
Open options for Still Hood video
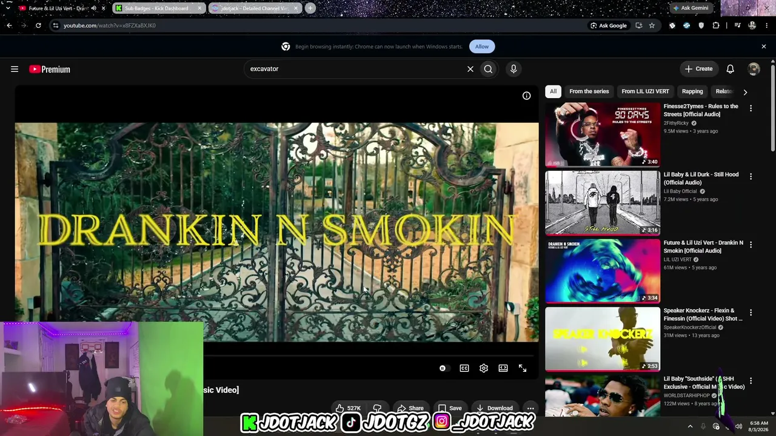point(751,177)
